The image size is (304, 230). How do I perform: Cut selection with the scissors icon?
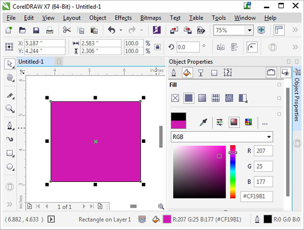[67, 30]
